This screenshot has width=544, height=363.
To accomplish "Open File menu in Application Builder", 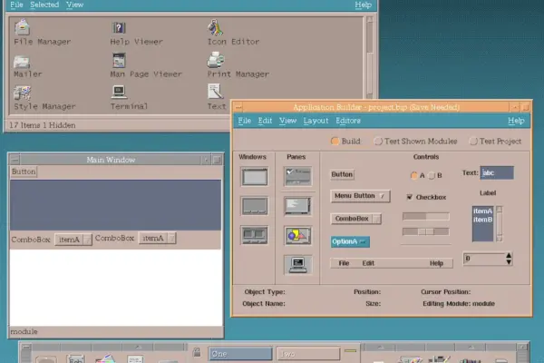I will pos(244,121).
